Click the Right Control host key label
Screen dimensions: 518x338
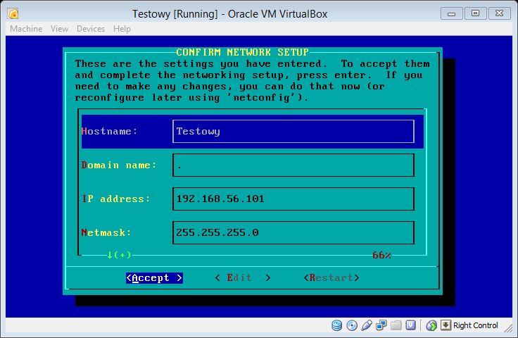tap(475, 325)
